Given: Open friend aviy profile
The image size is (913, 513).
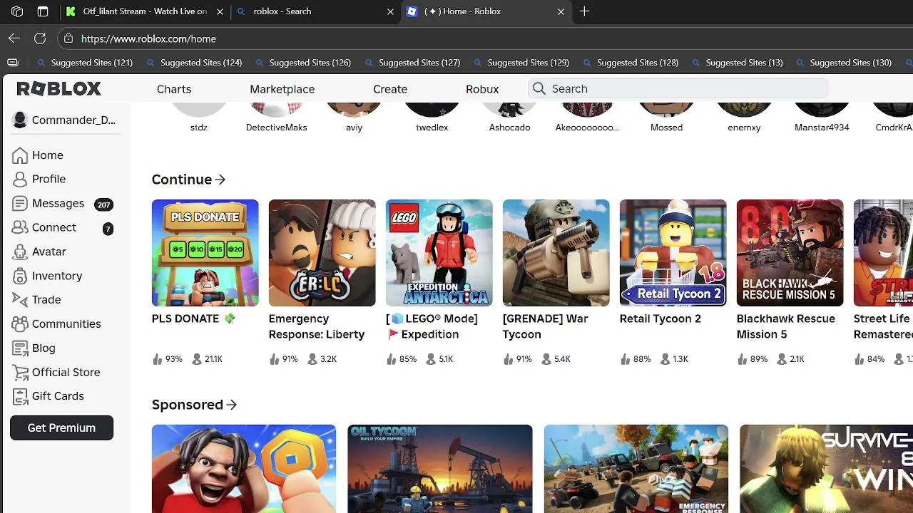Looking at the screenshot, I should point(354,118).
